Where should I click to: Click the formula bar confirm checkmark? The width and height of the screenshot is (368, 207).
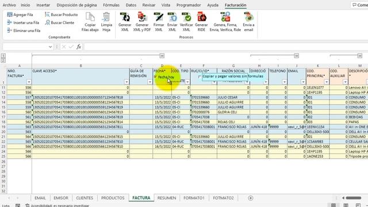tap(71, 47)
